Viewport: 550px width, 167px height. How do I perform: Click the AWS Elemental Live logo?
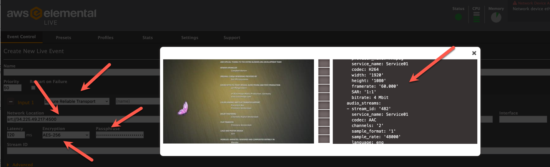[x=52, y=16]
